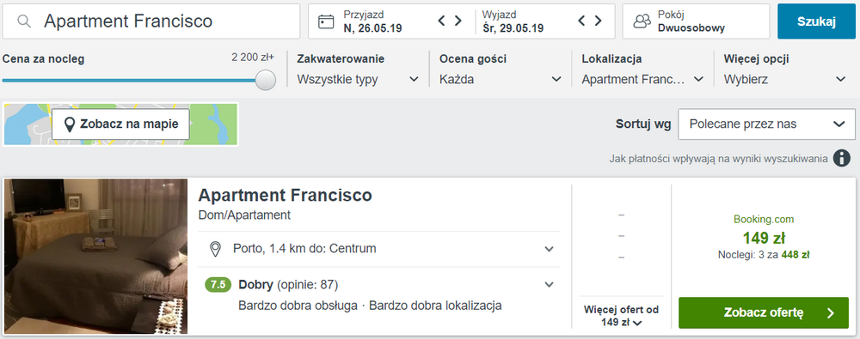The width and height of the screenshot is (860, 339).
Task: Select the Wyjazd check-out date
Action: (x=513, y=21)
